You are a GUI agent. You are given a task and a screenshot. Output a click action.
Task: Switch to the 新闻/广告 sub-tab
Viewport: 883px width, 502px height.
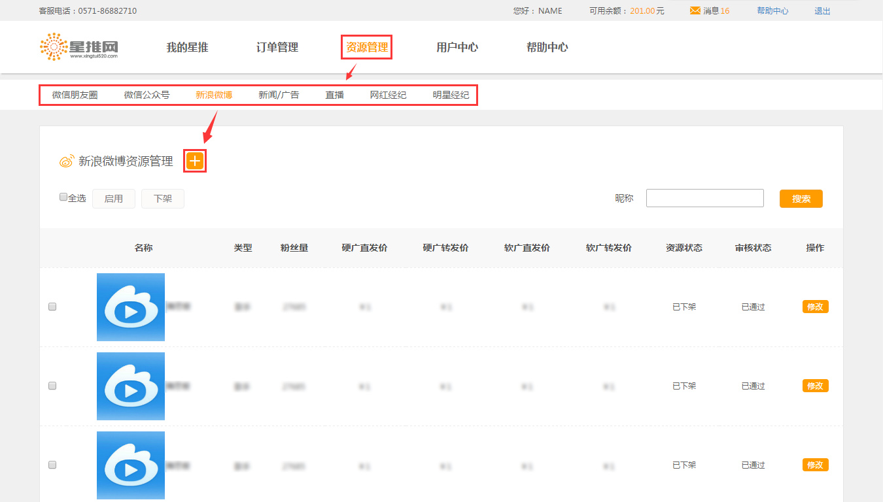pyautogui.click(x=279, y=95)
